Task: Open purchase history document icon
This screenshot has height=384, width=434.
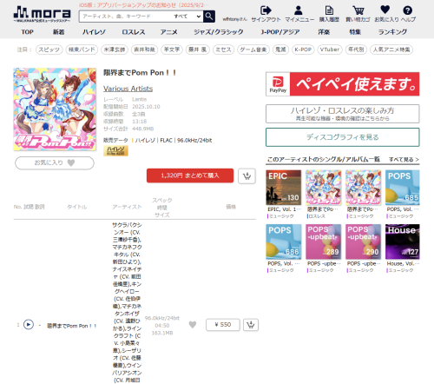Action: [329, 10]
